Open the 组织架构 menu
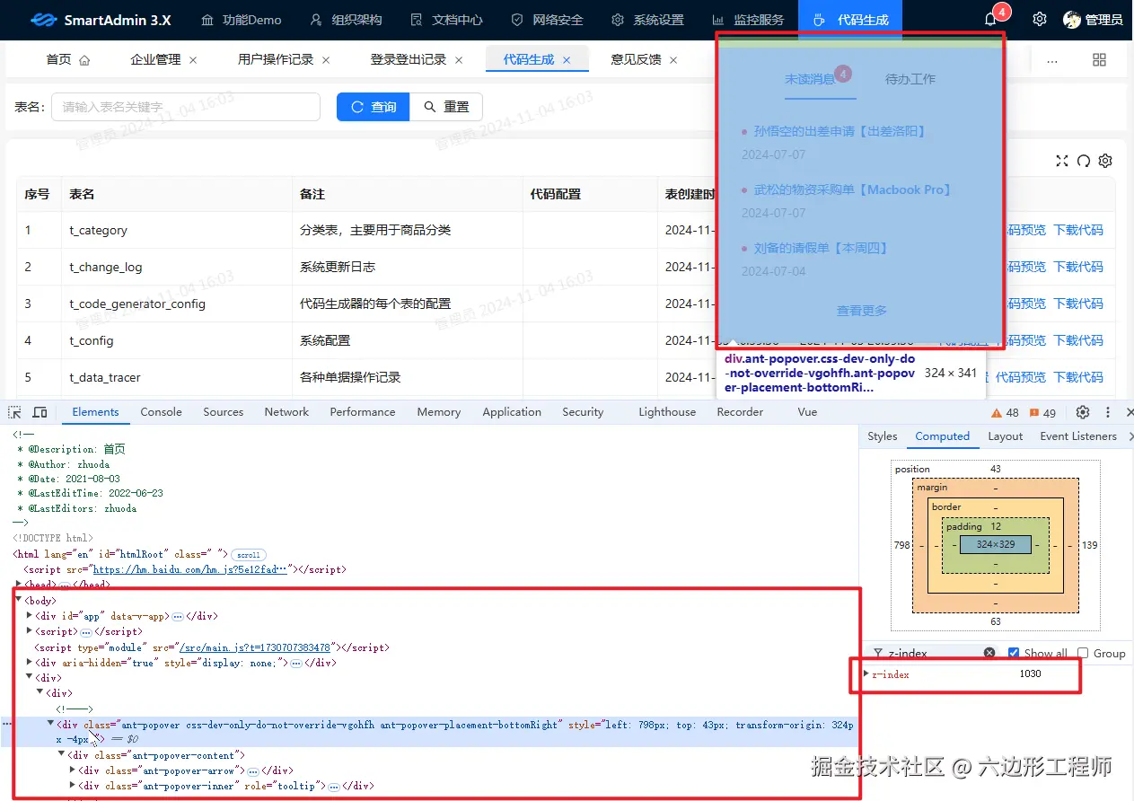This screenshot has height=801, width=1134. [x=346, y=20]
